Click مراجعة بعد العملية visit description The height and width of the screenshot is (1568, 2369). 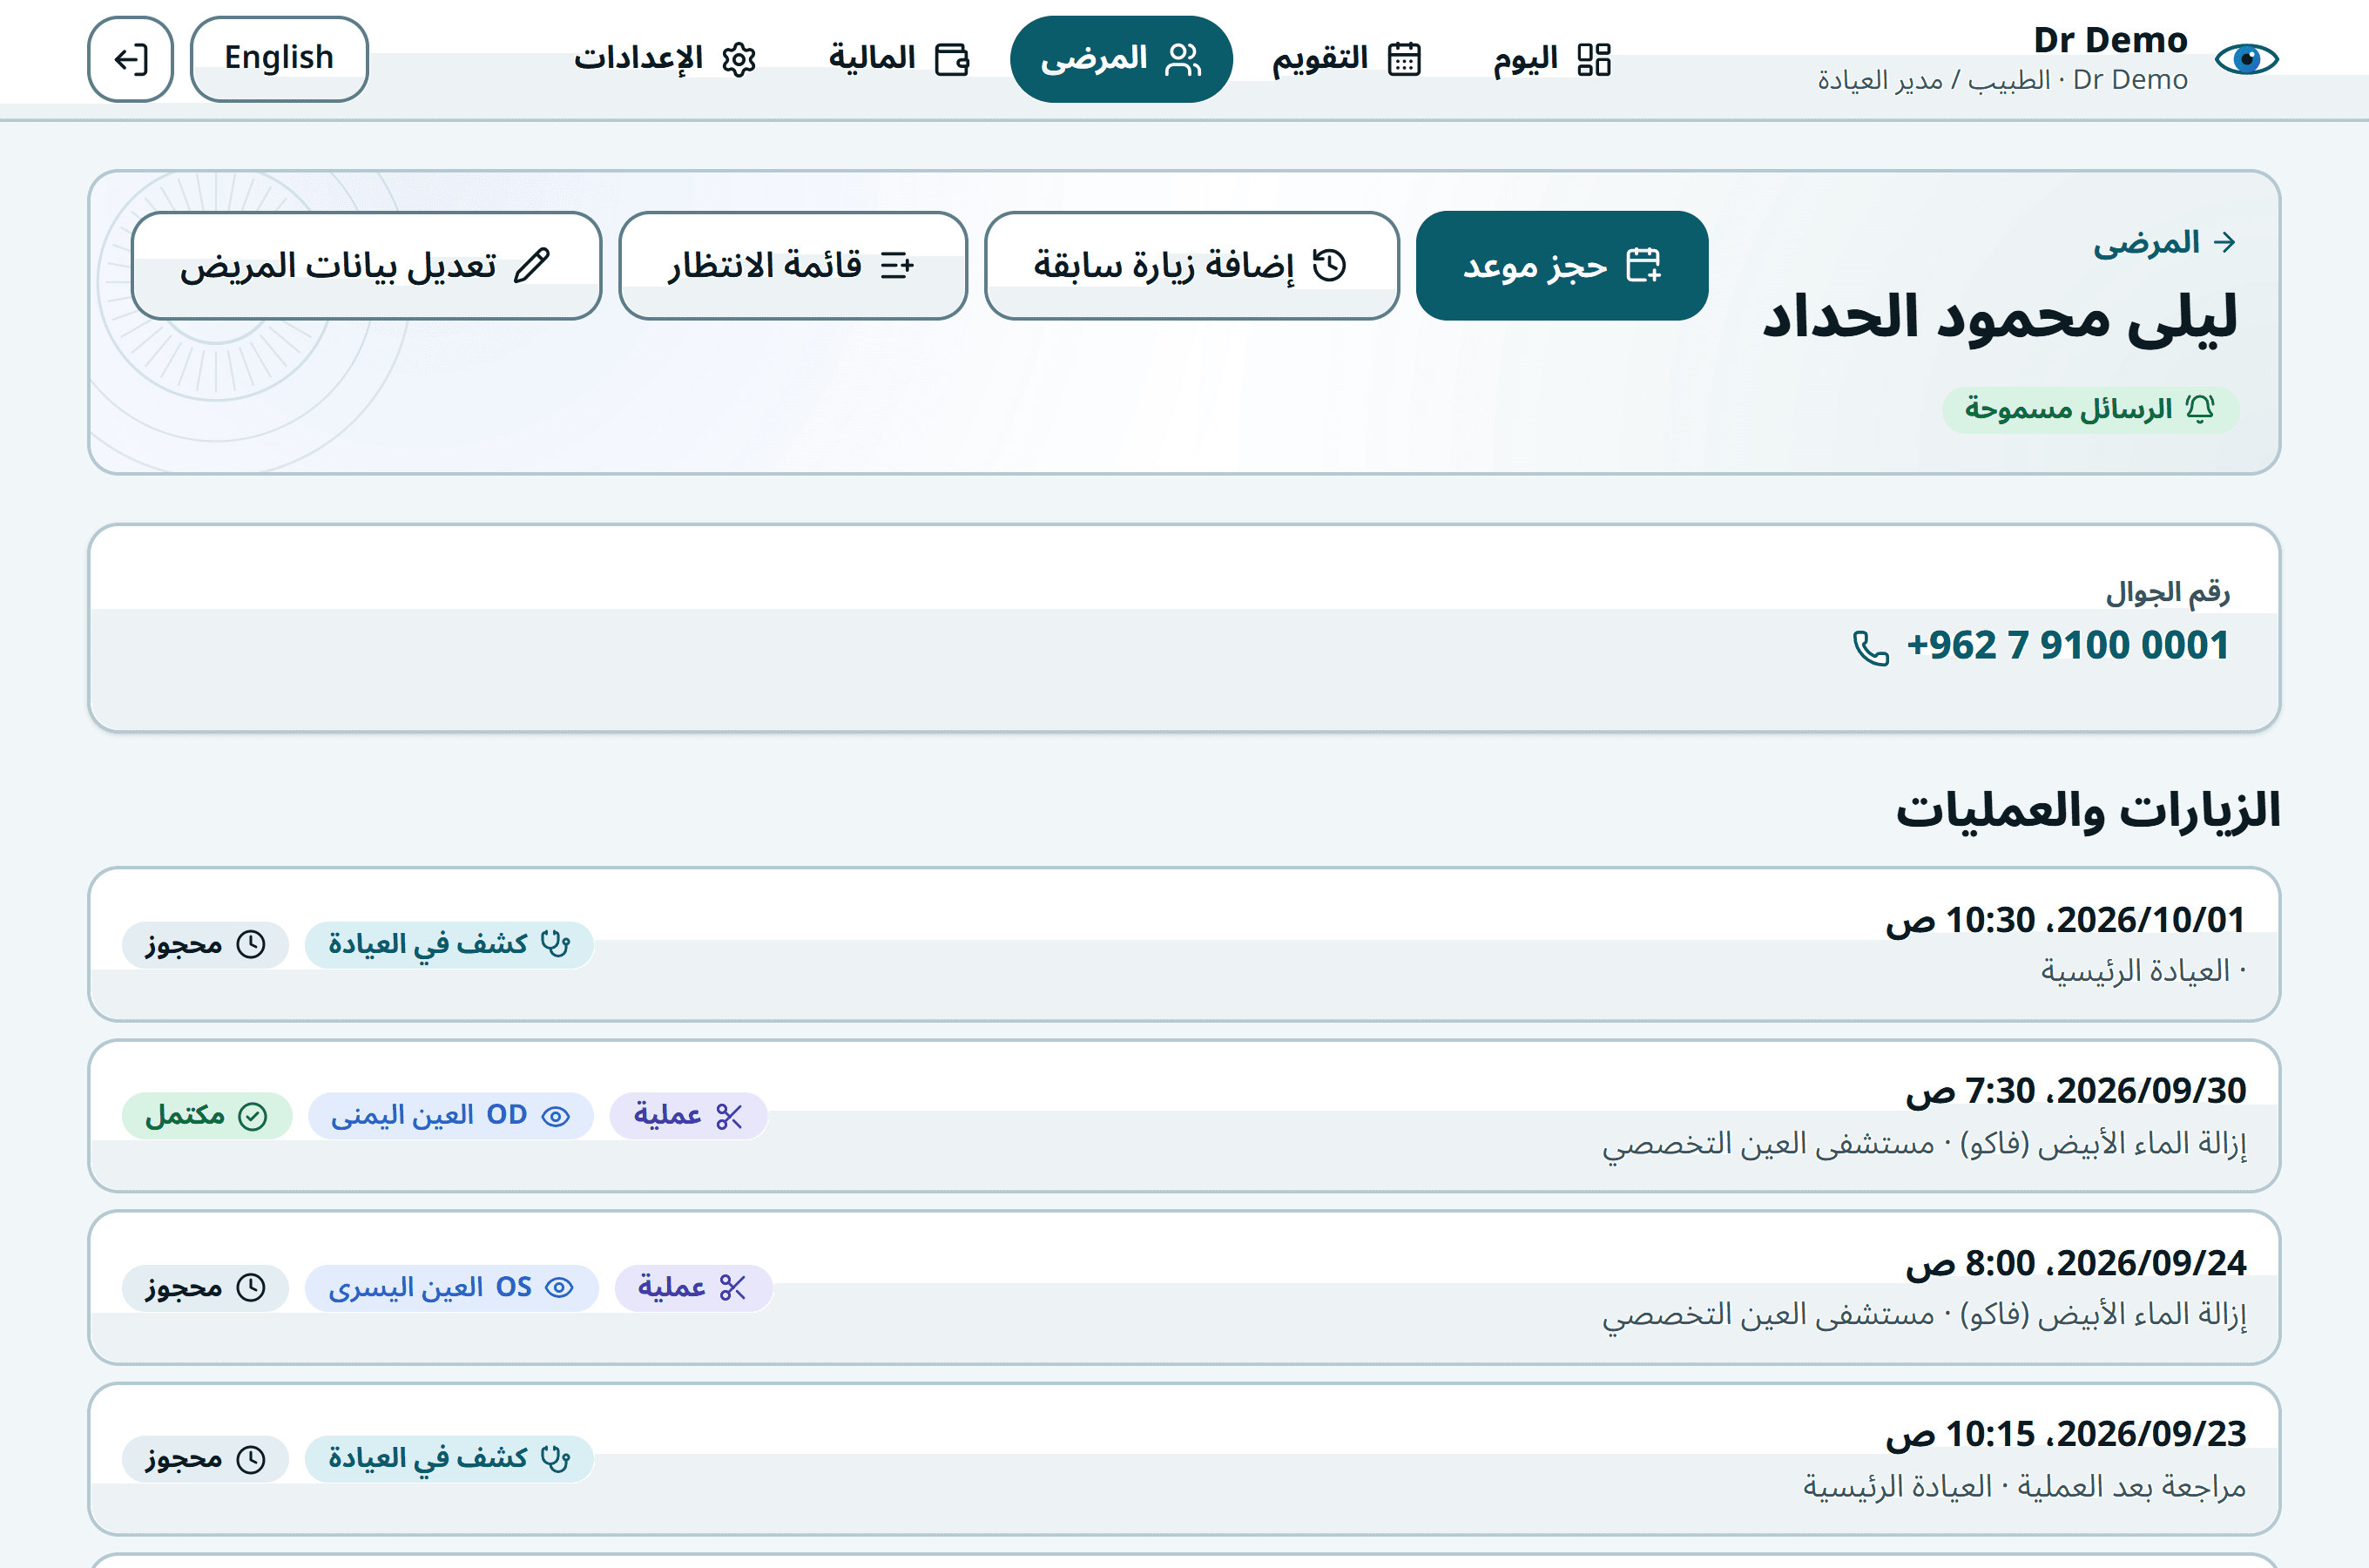(2131, 1488)
